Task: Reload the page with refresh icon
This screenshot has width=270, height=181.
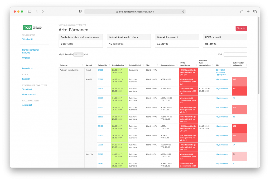Action: coord(183,12)
